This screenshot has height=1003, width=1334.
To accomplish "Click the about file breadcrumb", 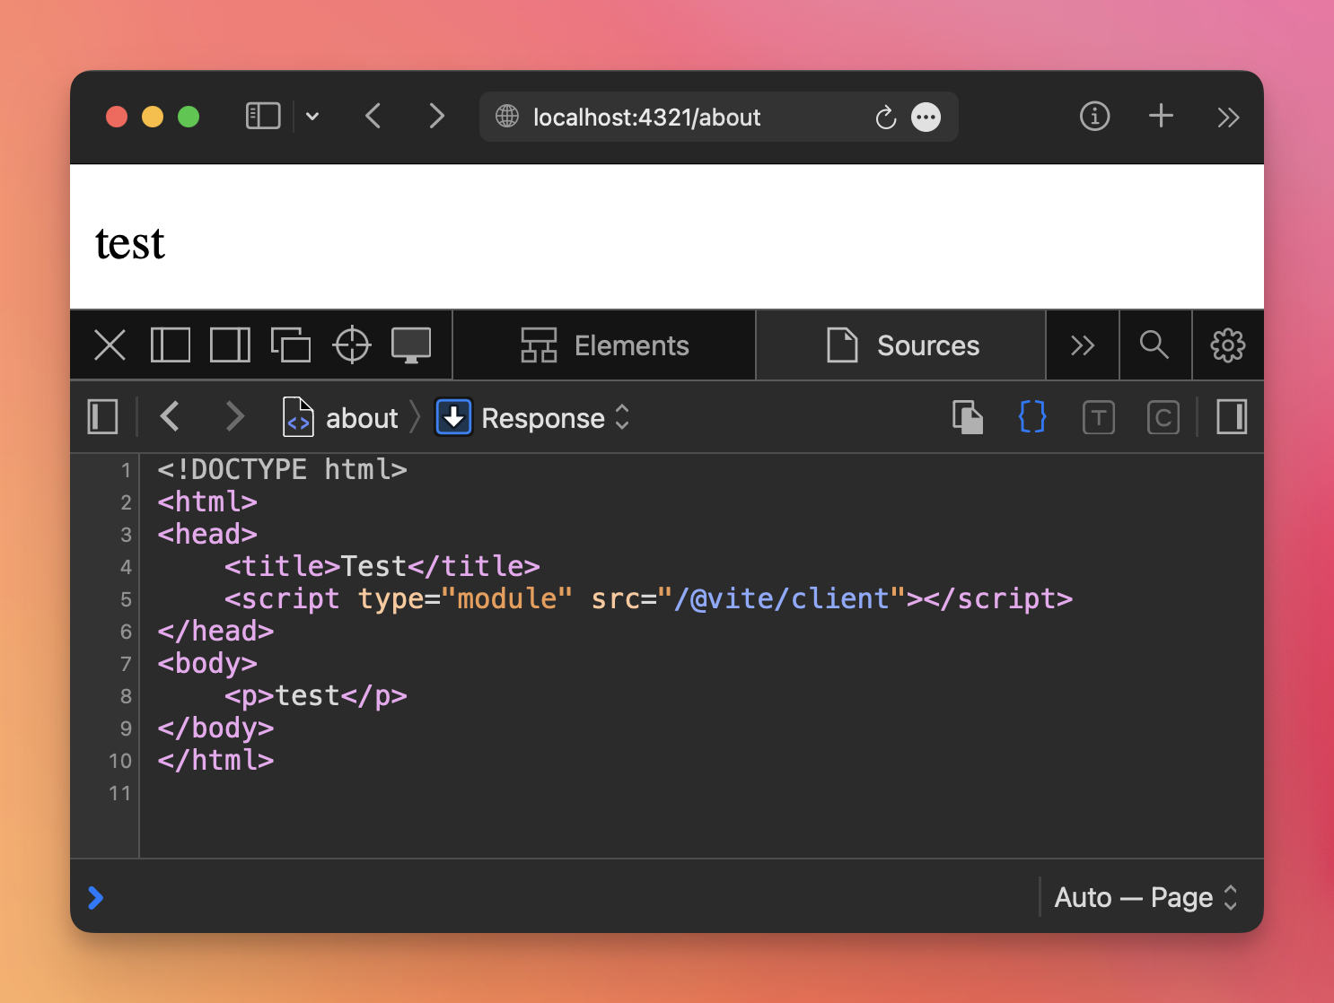I will 341,418.
